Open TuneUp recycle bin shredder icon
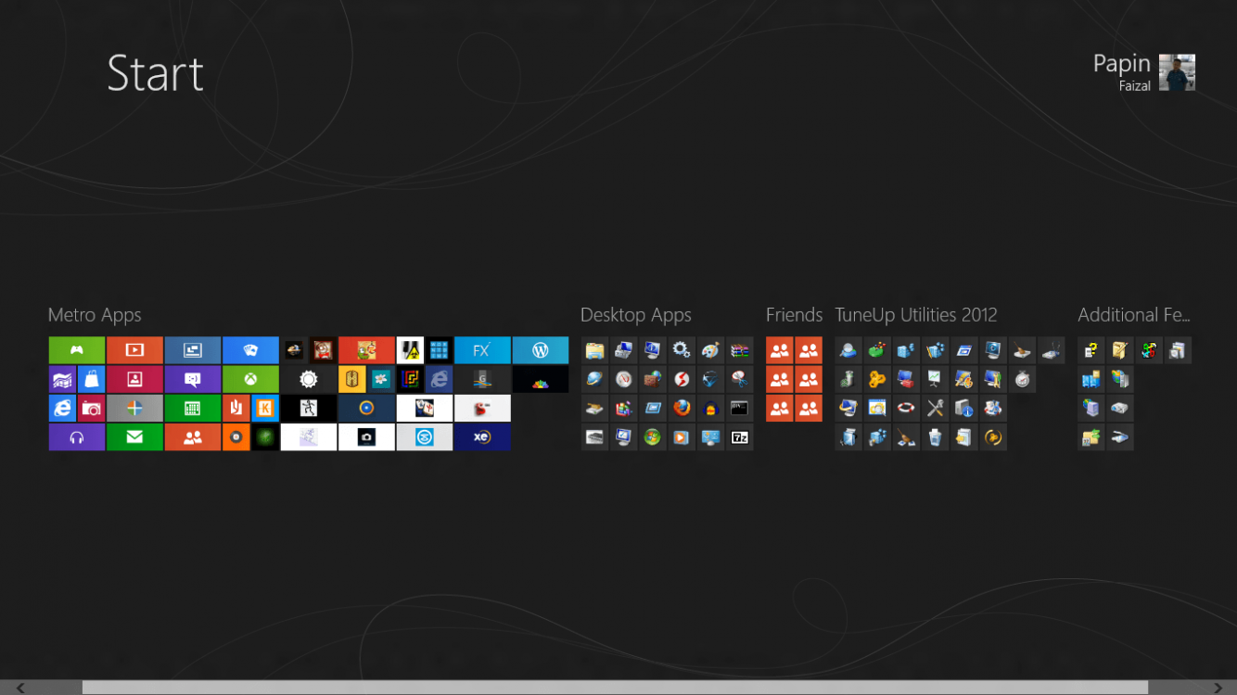Screen dimensions: 1237x695 [935, 437]
